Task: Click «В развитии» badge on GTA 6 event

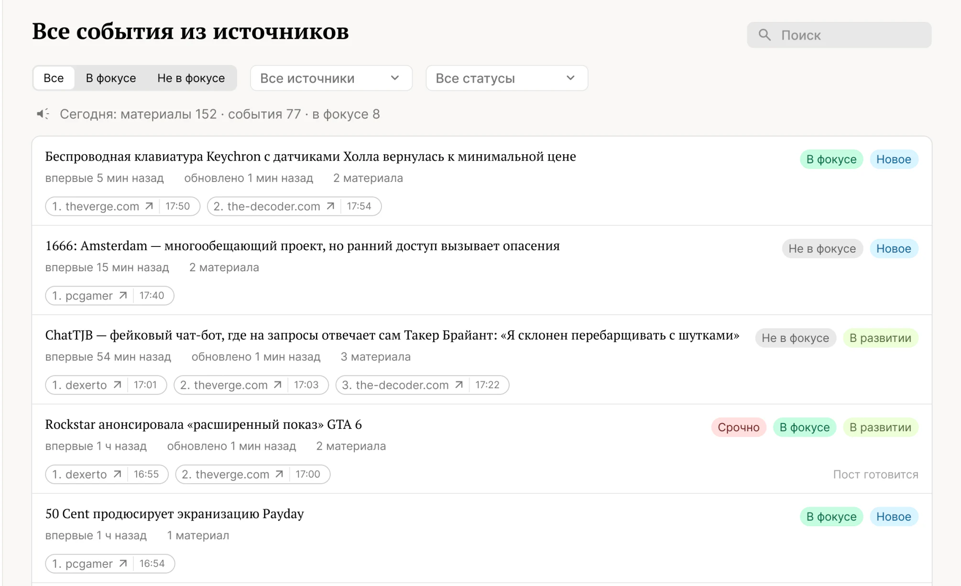Action: [880, 427]
